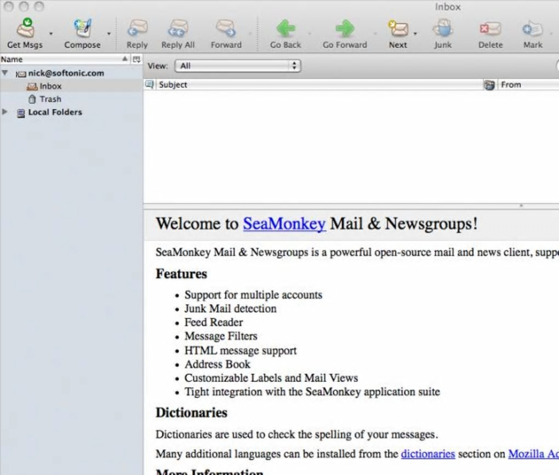Open the dictionaries link

click(428, 454)
